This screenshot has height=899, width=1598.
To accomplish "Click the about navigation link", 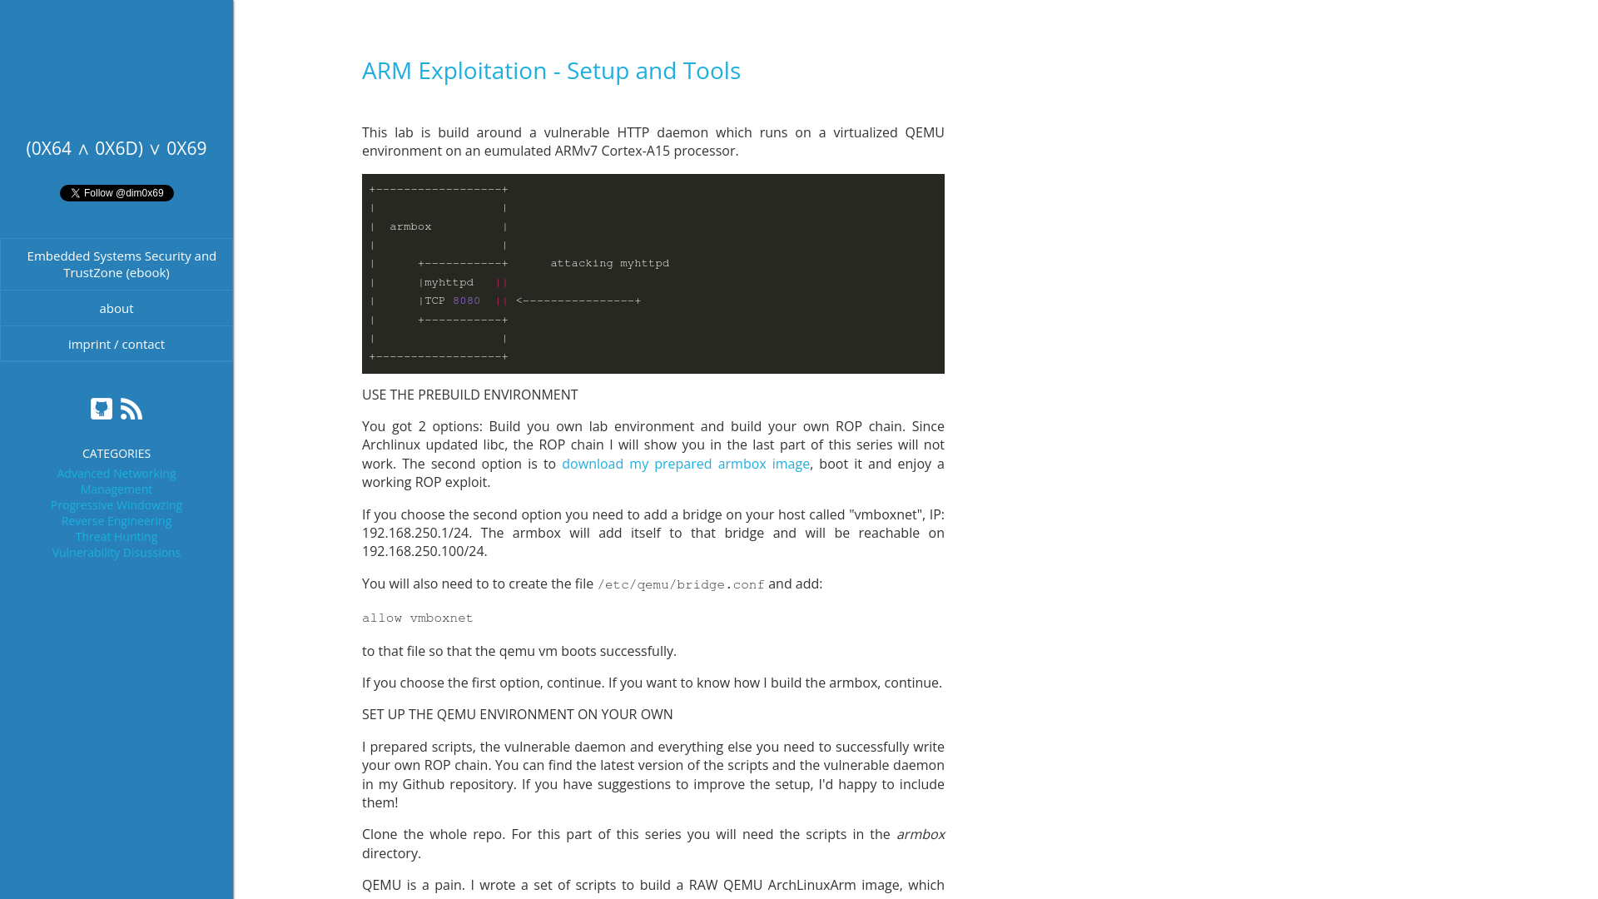I will 117,309.
